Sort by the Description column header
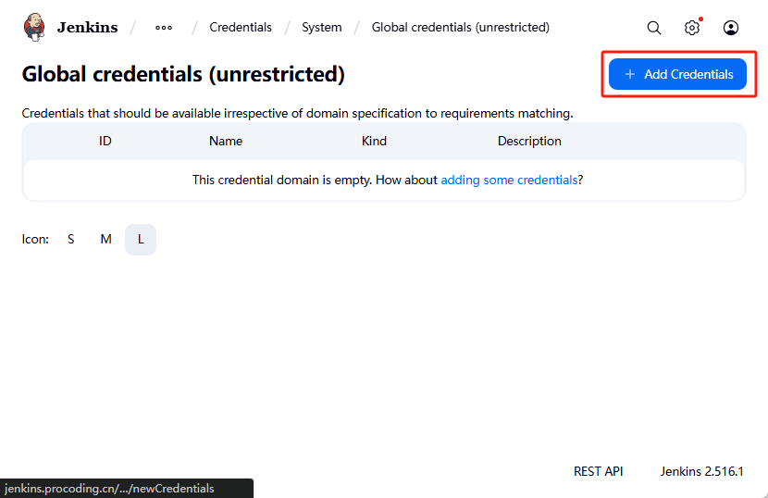 529,141
